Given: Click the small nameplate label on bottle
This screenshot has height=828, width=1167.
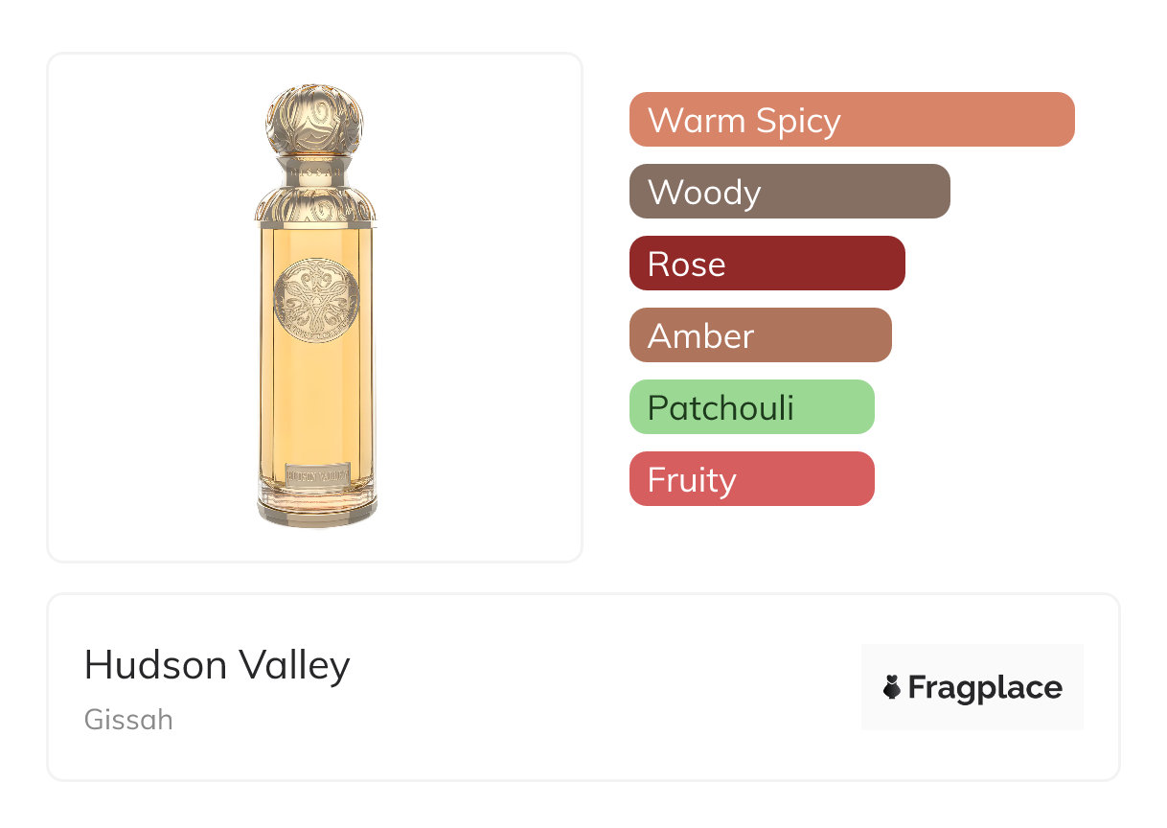Looking at the screenshot, I should pos(316,472).
